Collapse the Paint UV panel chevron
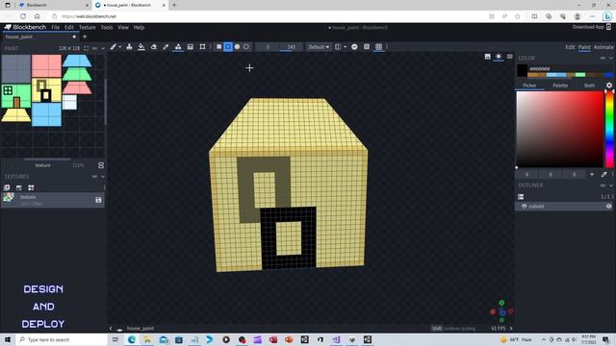 (x=103, y=48)
